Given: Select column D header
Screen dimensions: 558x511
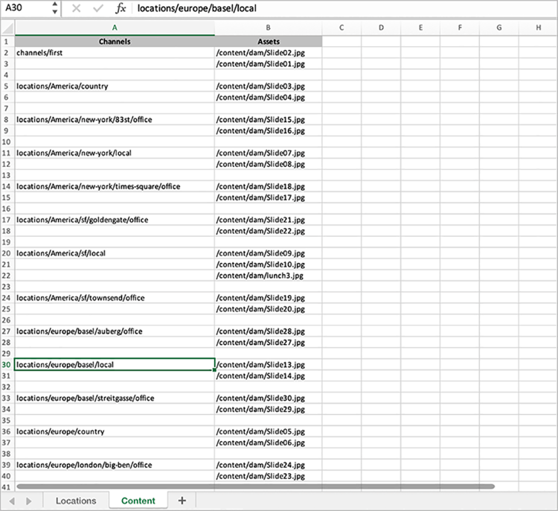Looking at the screenshot, I should (381, 28).
